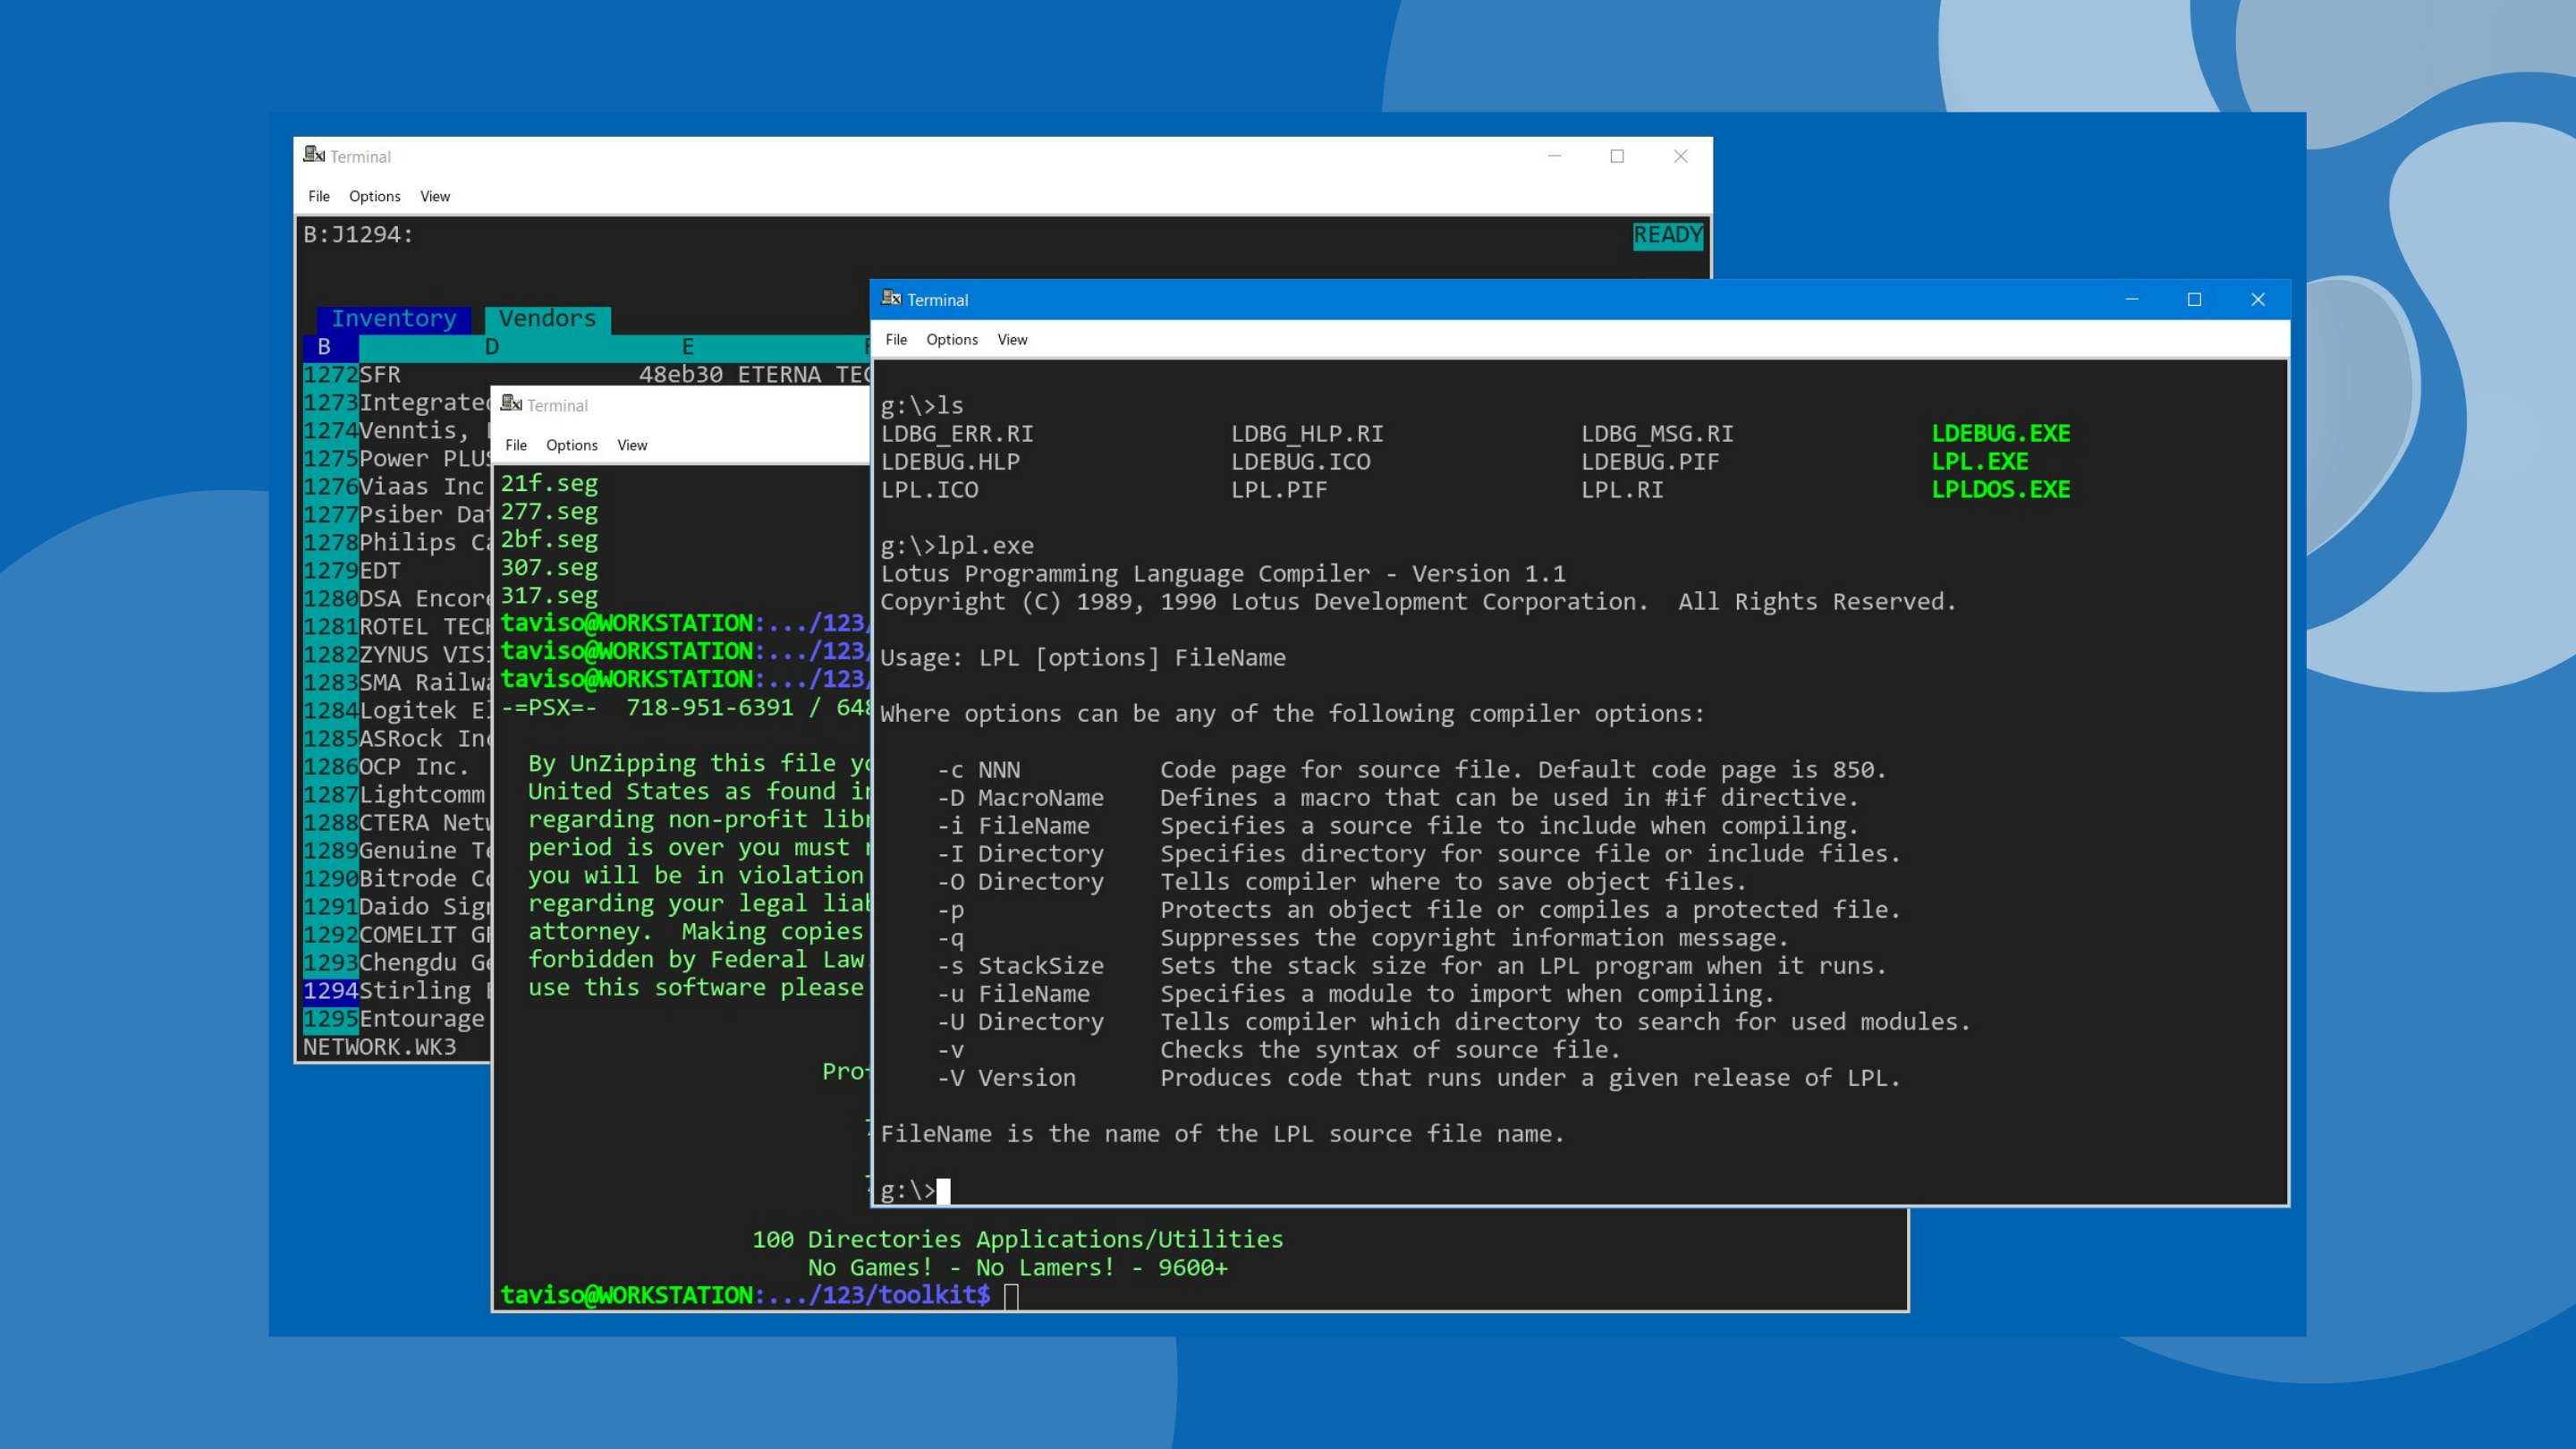
Task: Click the middle Terminal window's title bar icon
Action: (511, 404)
